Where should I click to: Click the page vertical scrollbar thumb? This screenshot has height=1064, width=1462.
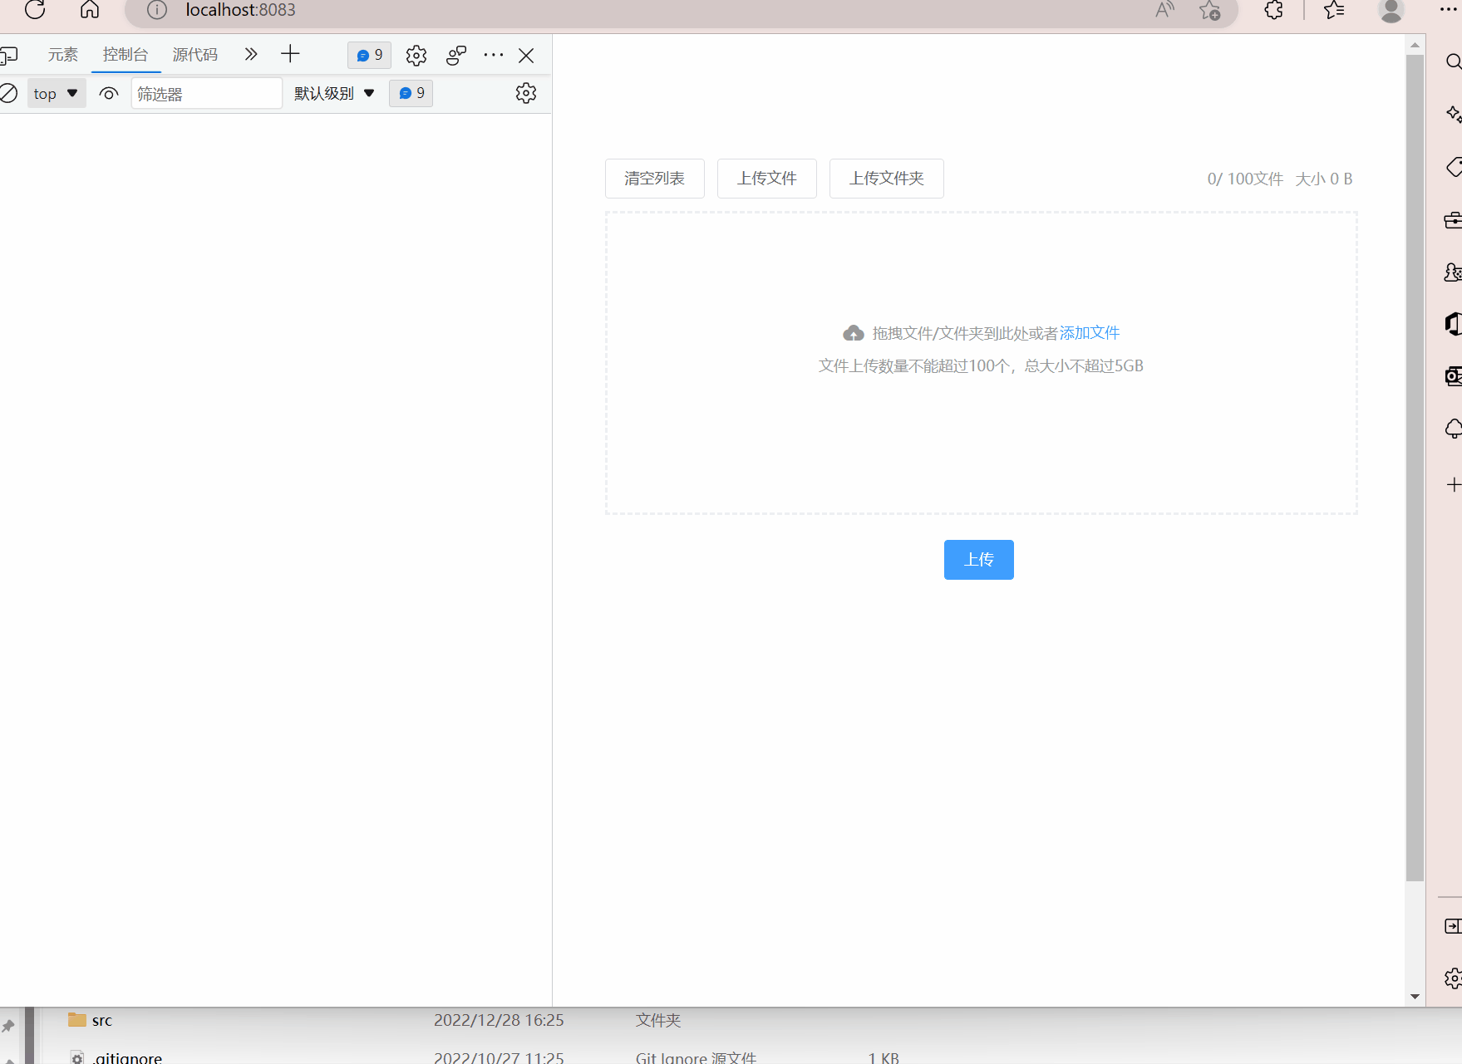coord(1415,469)
